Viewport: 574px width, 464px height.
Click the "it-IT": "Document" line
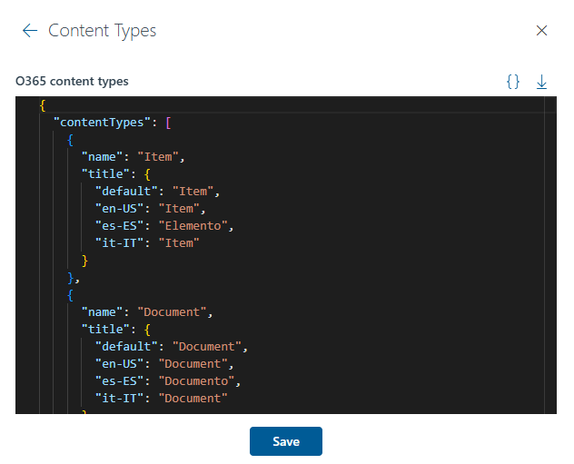click(x=162, y=398)
